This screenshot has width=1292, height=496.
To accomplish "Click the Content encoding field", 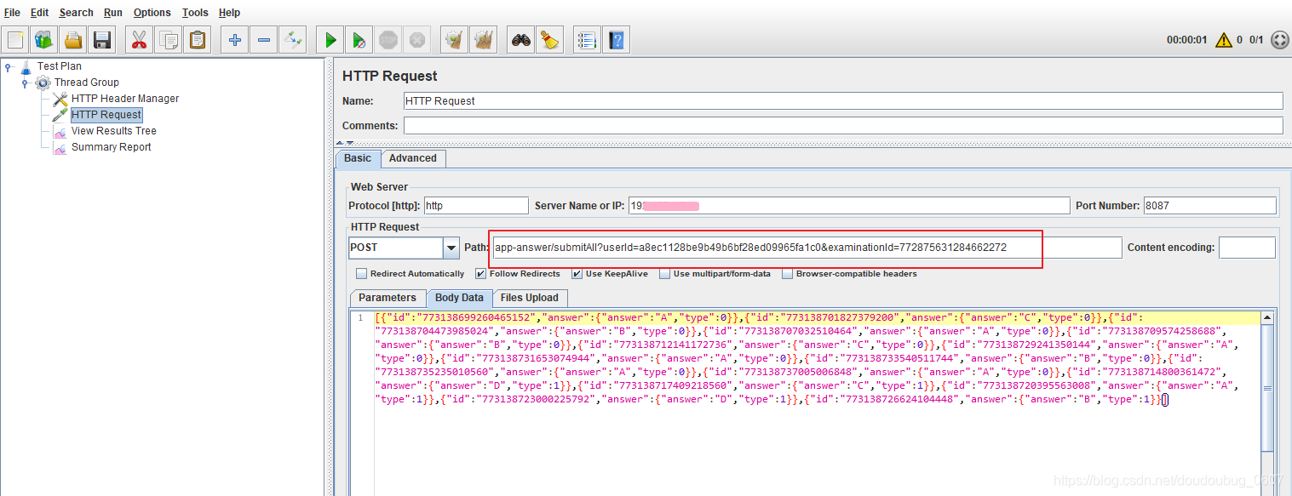I will point(1247,248).
